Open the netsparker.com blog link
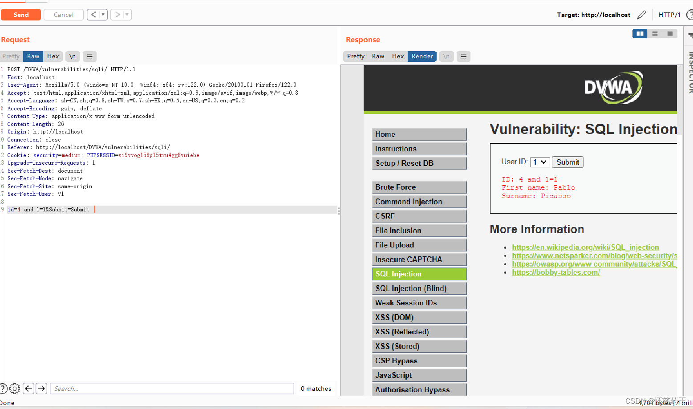 [594, 256]
